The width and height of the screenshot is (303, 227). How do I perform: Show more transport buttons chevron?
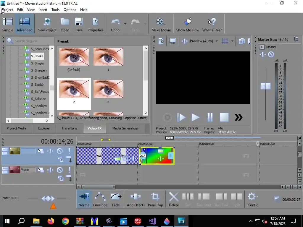point(238,117)
